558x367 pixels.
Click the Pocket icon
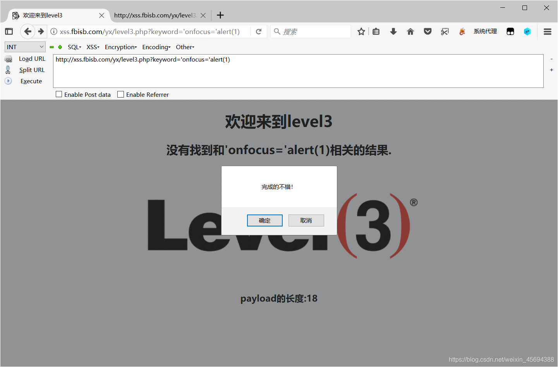(428, 31)
